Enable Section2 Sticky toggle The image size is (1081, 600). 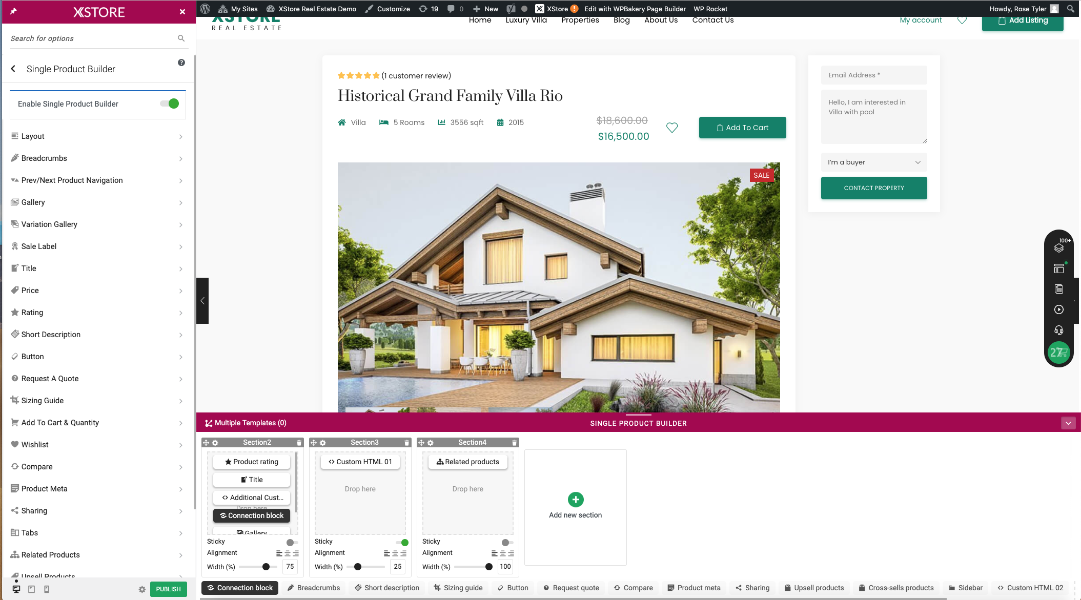(x=292, y=542)
